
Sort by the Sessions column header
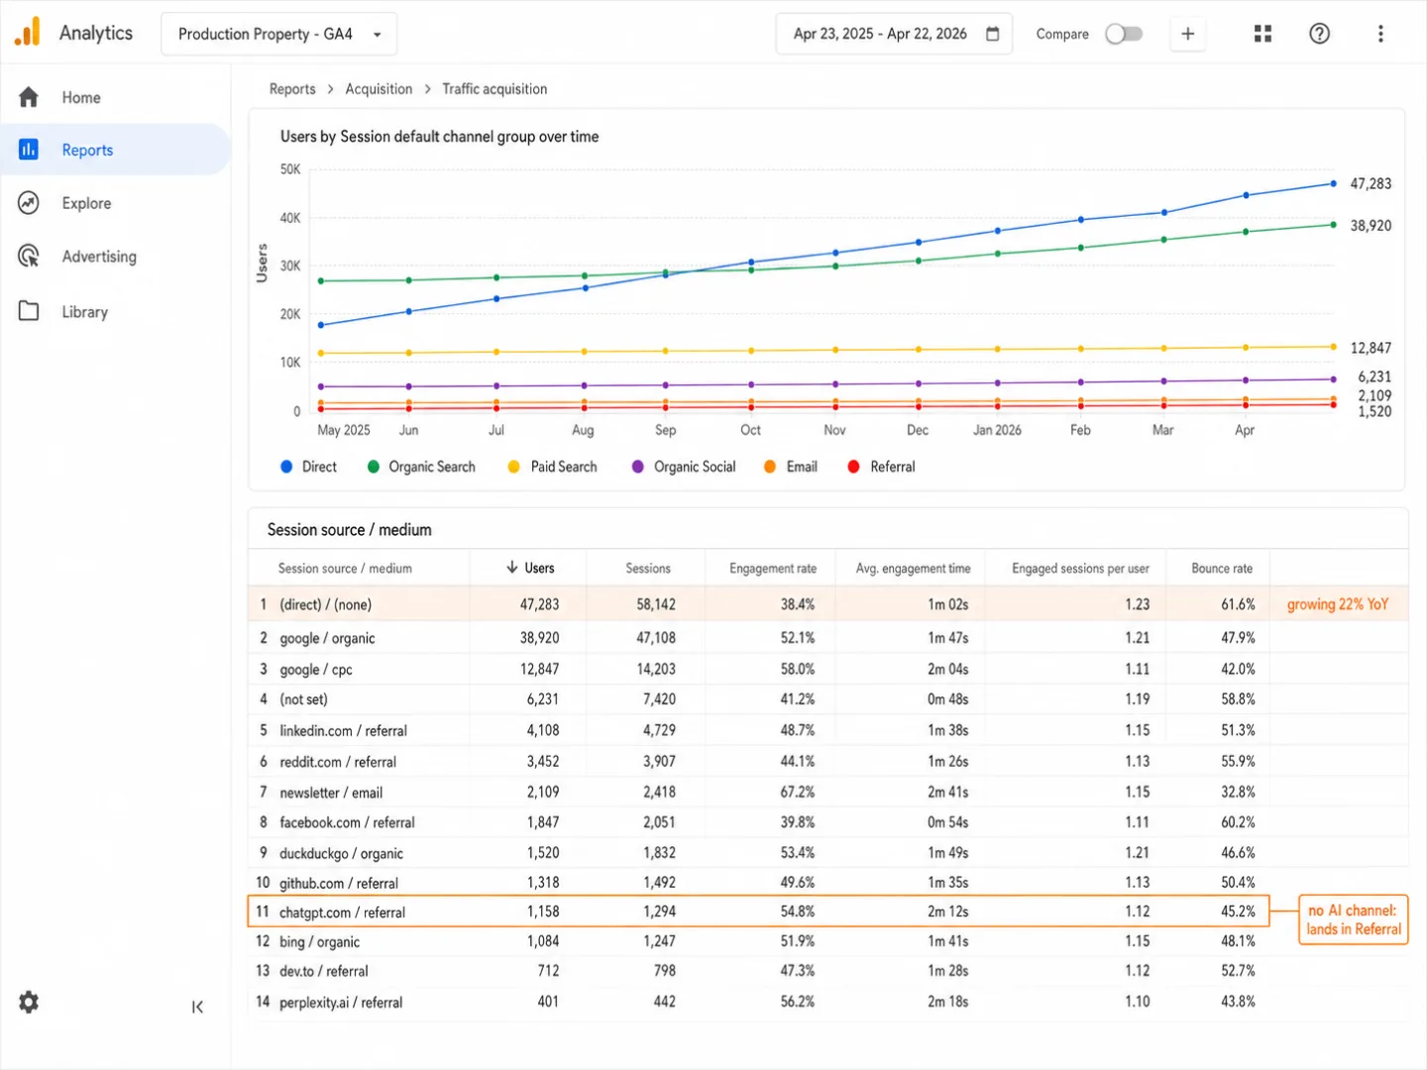[648, 568]
